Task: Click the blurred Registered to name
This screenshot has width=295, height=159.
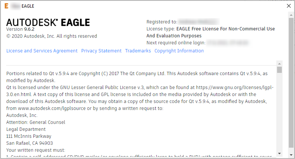Action: 199,22
